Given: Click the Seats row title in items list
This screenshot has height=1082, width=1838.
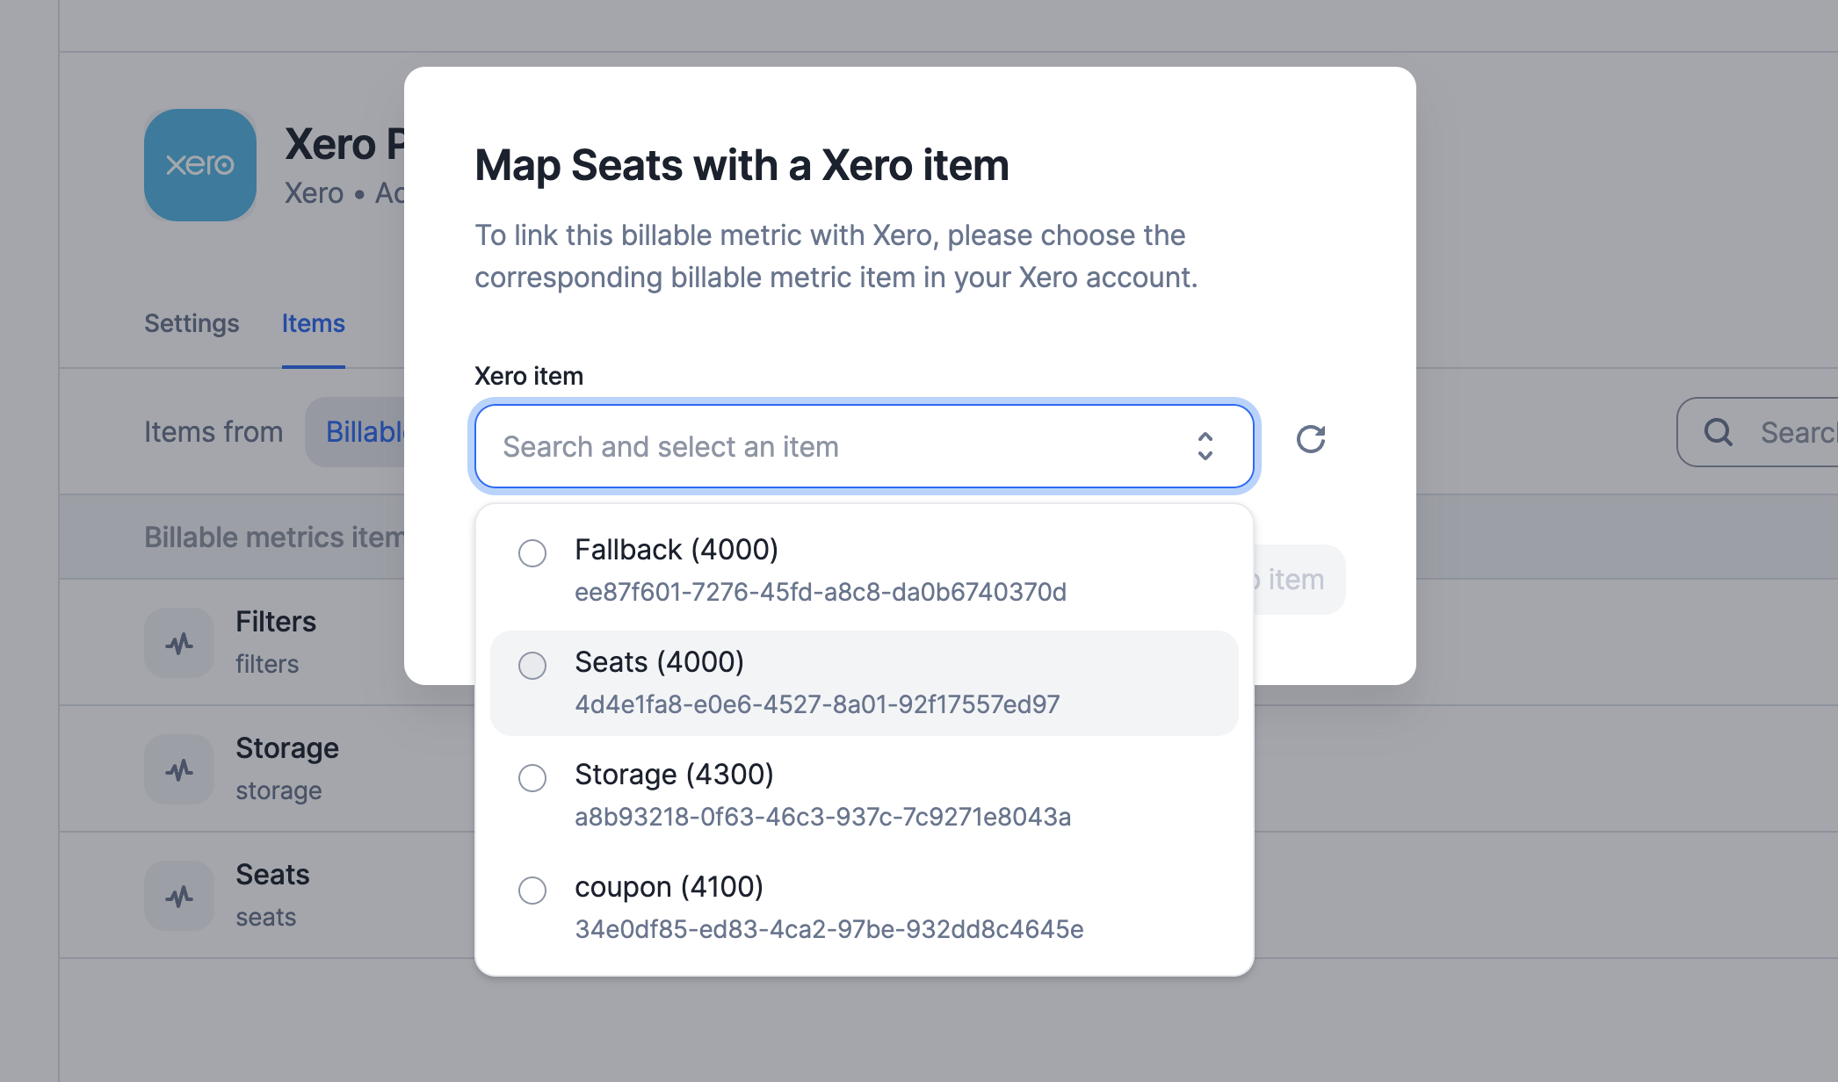Looking at the screenshot, I should [x=272, y=875].
